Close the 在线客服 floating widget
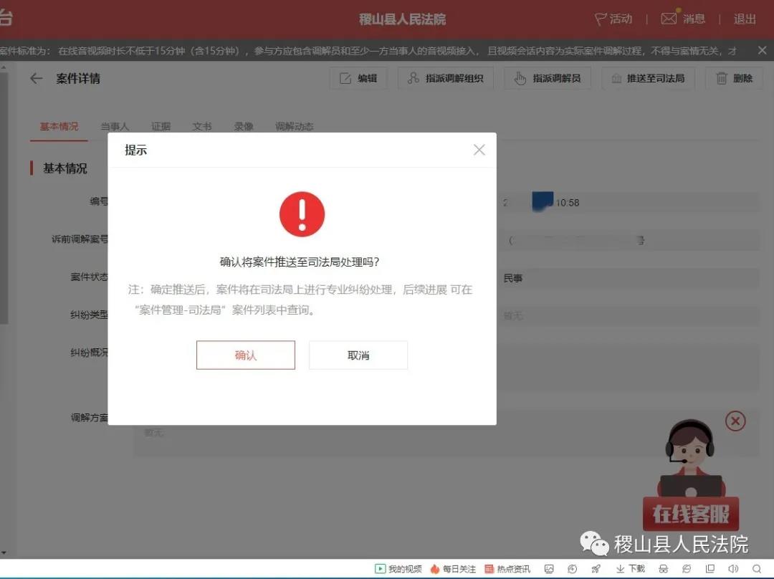The image size is (774, 579). point(735,421)
